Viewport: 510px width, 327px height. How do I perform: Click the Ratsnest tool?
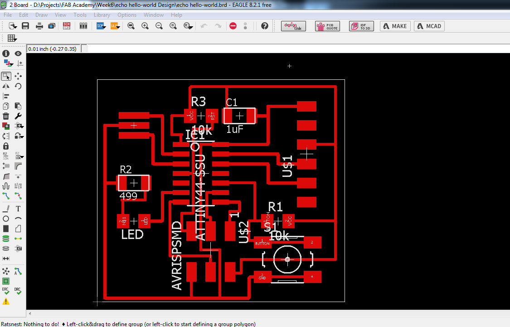pyautogui.click(x=6, y=271)
